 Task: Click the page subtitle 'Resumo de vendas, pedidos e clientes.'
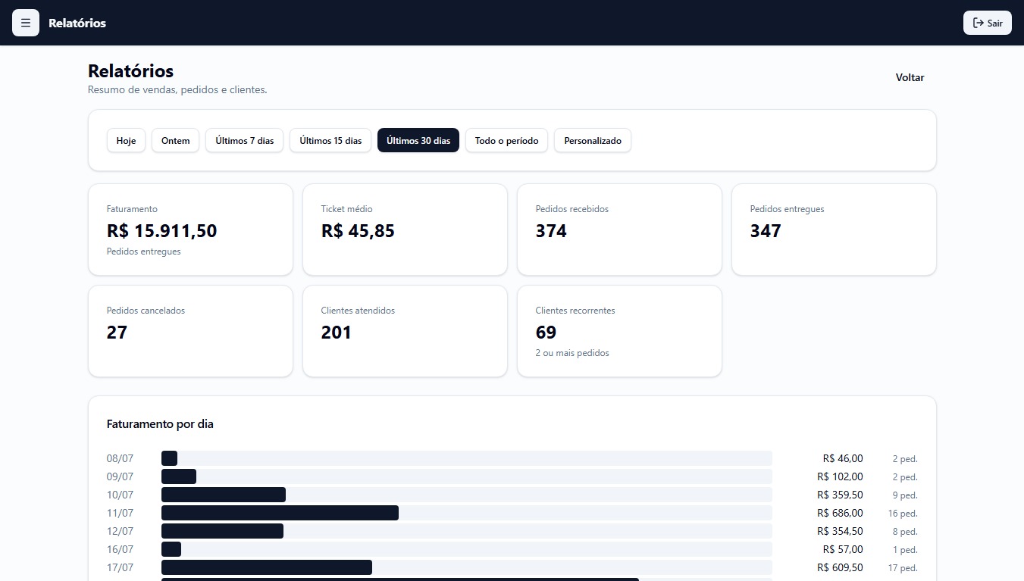177,89
